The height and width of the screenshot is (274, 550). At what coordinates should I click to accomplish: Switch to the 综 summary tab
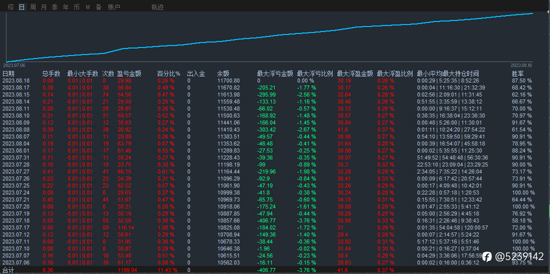coord(11,7)
